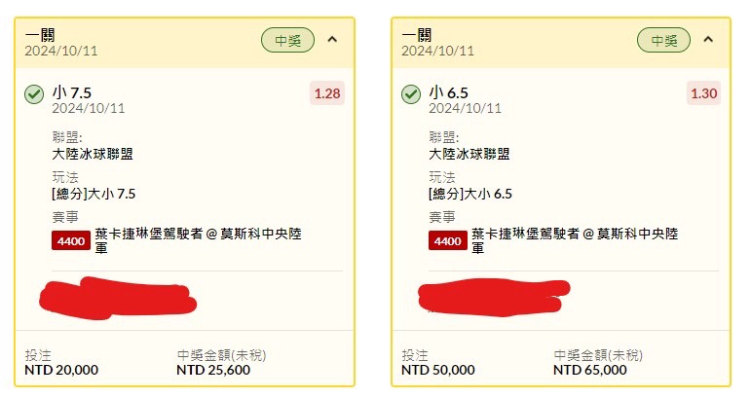Click 大陸冰球聯盟 league name in left card

(x=93, y=153)
